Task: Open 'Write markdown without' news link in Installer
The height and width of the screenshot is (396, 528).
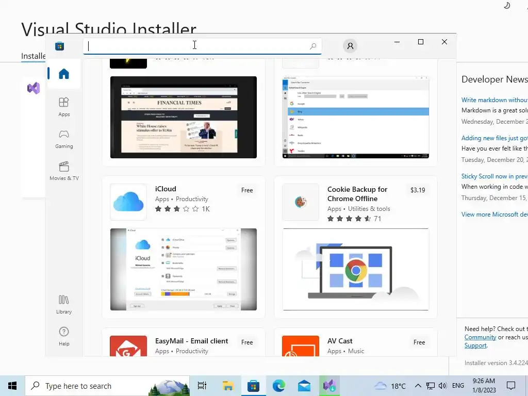Action: [x=494, y=100]
